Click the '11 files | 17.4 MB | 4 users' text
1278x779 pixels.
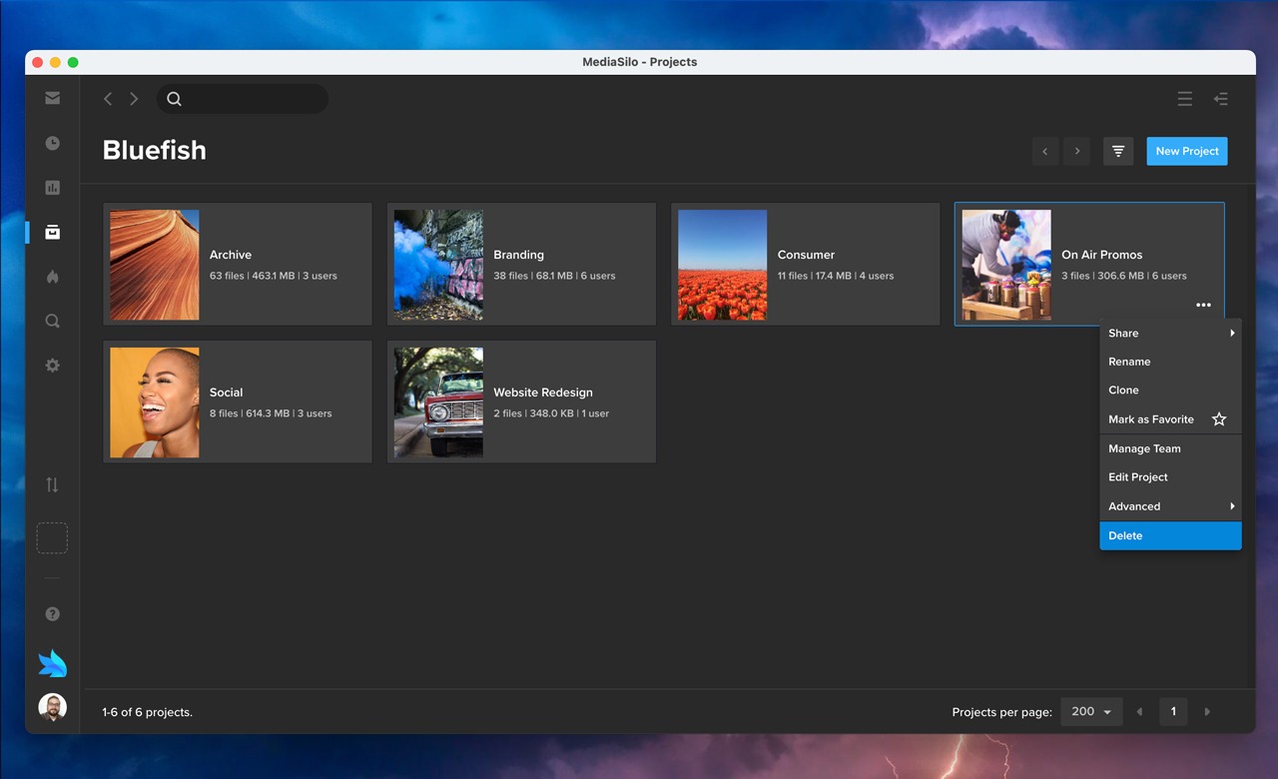pos(836,276)
